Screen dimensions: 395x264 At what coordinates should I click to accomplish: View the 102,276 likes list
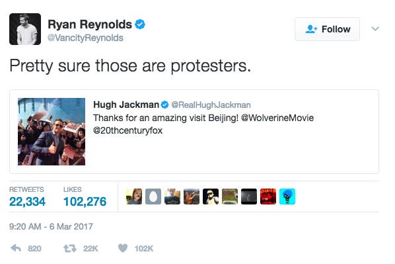click(x=85, y=197)
